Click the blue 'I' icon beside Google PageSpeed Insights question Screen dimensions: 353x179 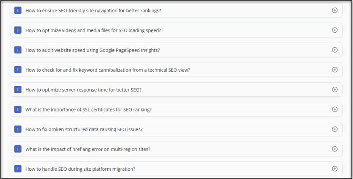18,50
